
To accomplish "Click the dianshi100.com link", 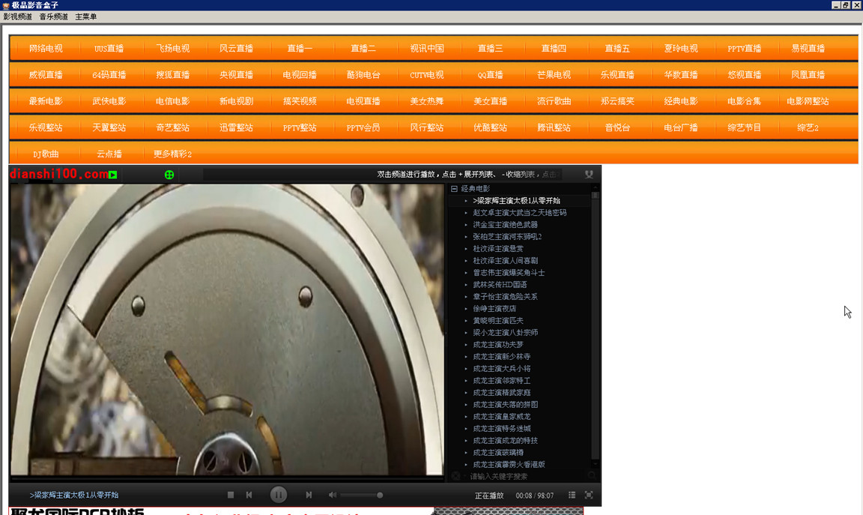I will pos(59,174).
